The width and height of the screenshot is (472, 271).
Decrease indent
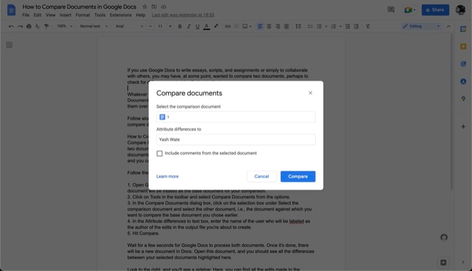pos(348,26)
